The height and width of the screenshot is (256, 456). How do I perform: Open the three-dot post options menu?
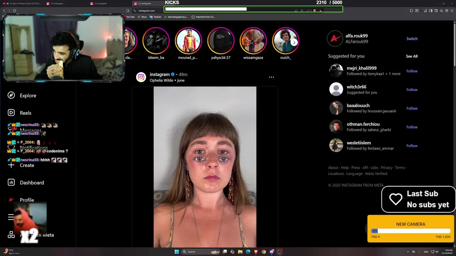271,77
